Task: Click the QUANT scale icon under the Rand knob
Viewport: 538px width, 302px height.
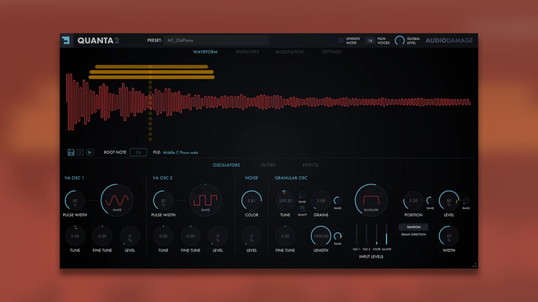Action: 302,209
